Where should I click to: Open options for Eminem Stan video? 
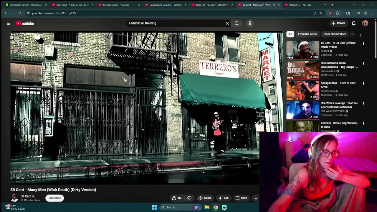(x=363, y=124)
